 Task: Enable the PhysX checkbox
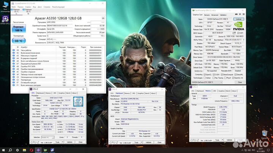point(225,78)
